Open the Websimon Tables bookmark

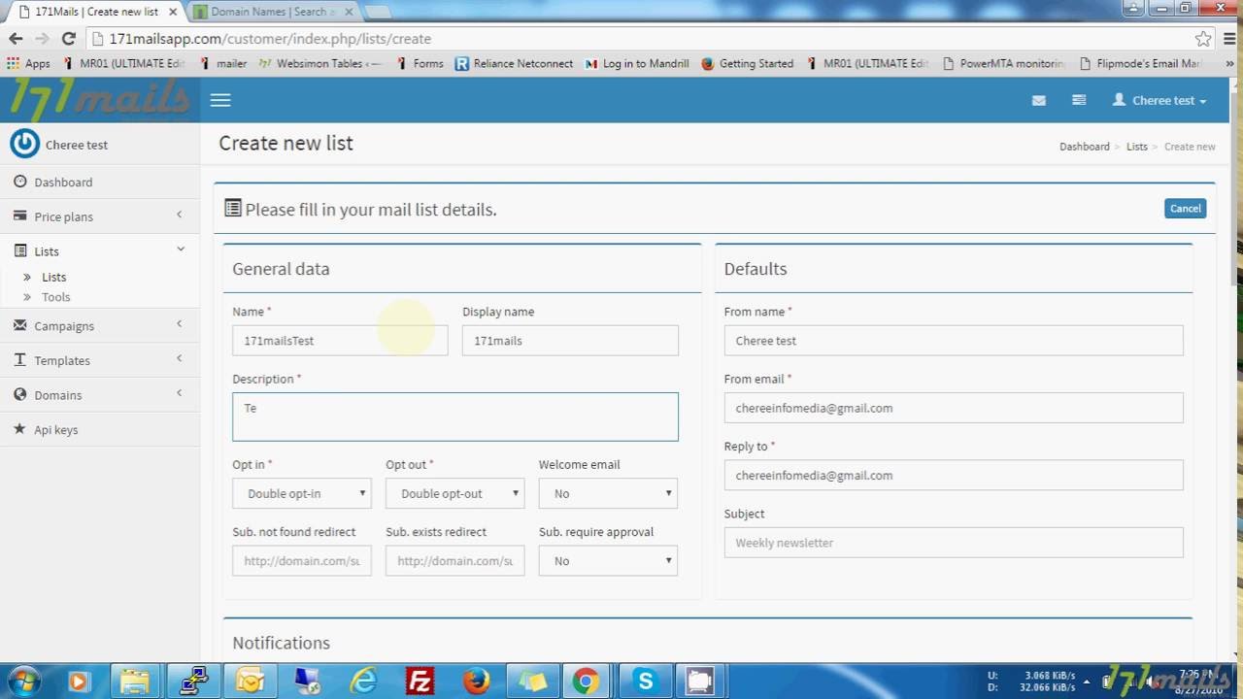[319, 63]
